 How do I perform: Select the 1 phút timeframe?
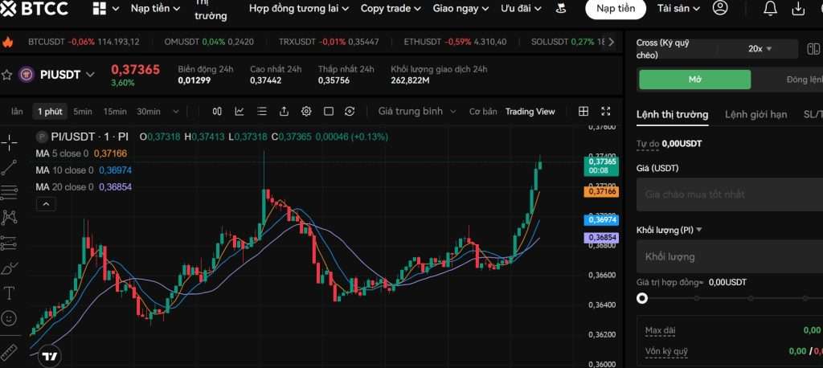pyautogui.click(x=50, y=112)
